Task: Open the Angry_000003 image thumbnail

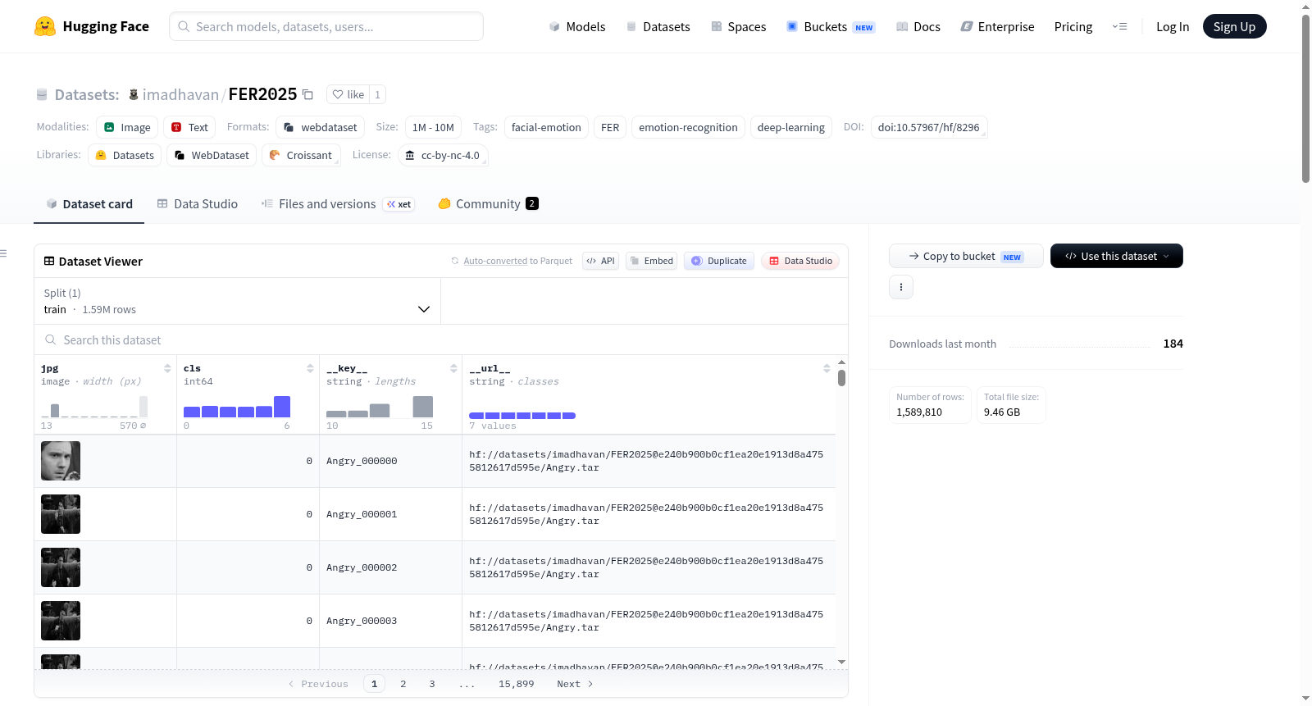Action: coord(61,621)
